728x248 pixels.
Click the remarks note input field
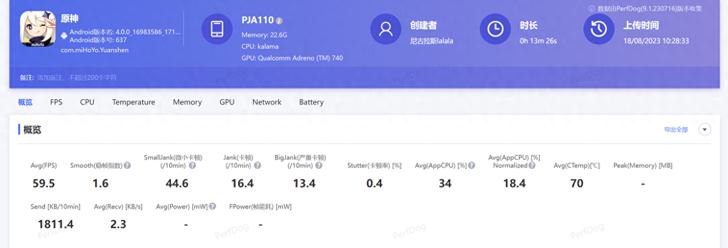pyautogui.click(x=364, y=78)
